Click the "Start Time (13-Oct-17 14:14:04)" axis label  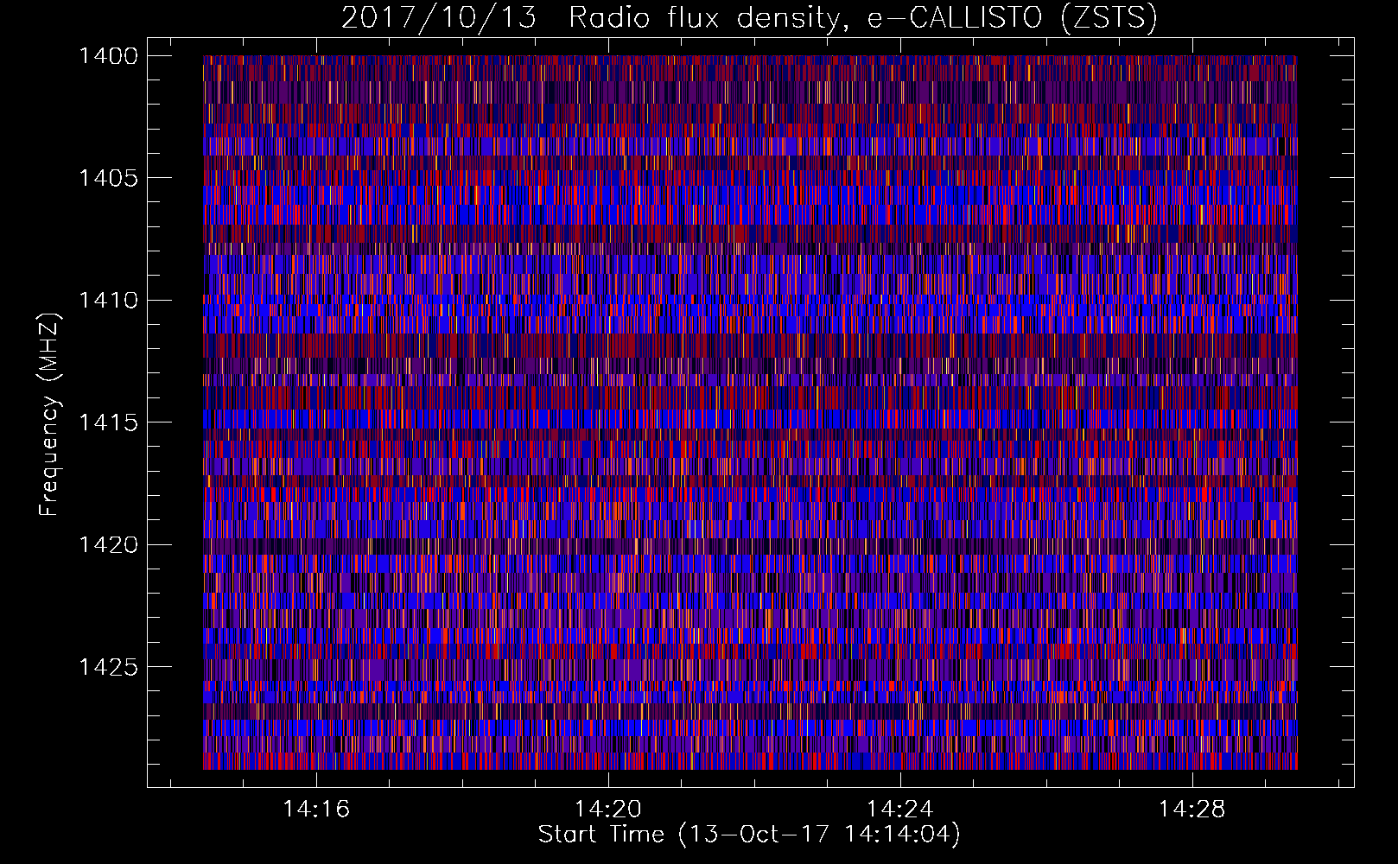749,834
